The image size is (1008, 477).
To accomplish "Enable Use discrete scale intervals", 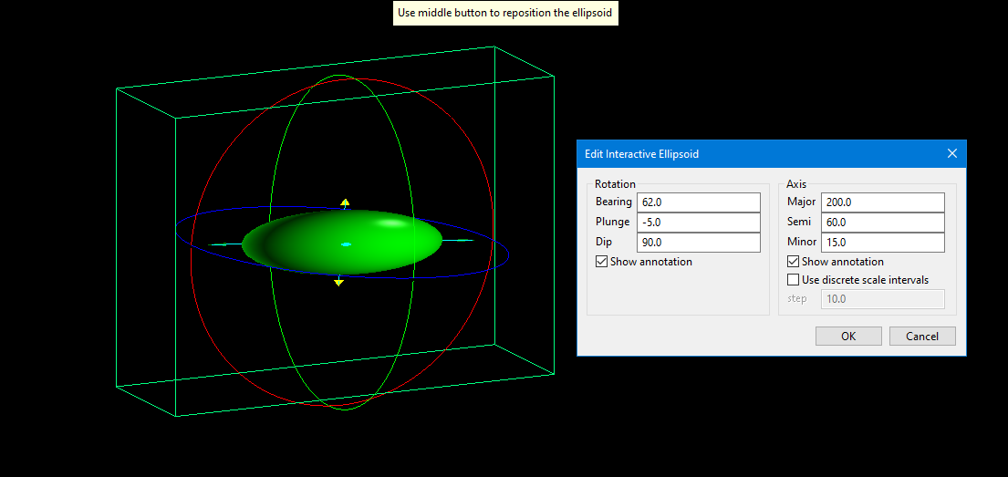I will pos(793,280).
